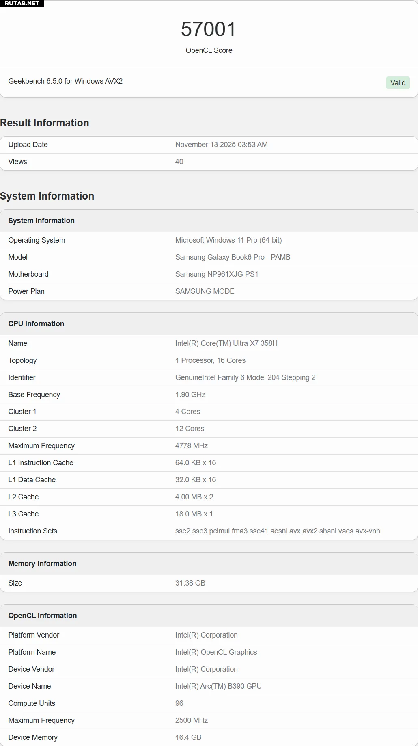Click the Instruction Sets value list
418x746 pixels.
coord(278,531)
